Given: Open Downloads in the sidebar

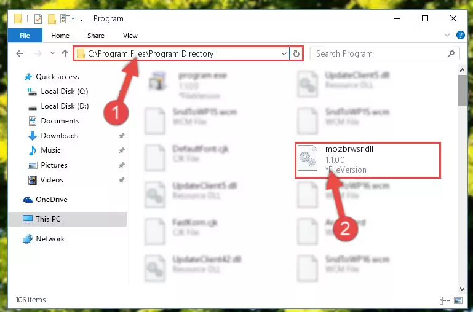Looking at the screenshot, I should (x=60, y=136).
